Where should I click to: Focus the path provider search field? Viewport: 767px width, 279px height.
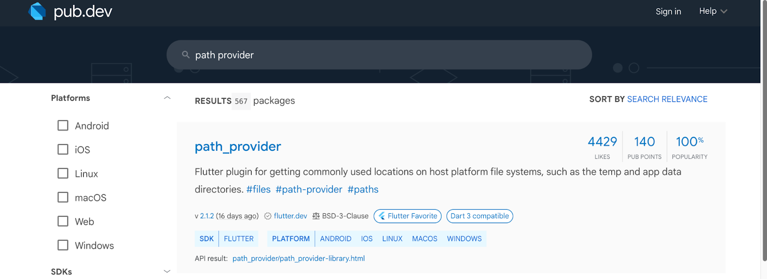379,55
